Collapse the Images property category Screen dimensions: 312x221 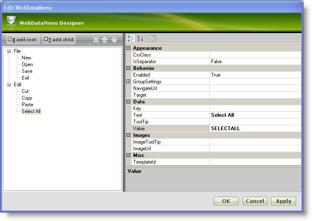[129, 135]
